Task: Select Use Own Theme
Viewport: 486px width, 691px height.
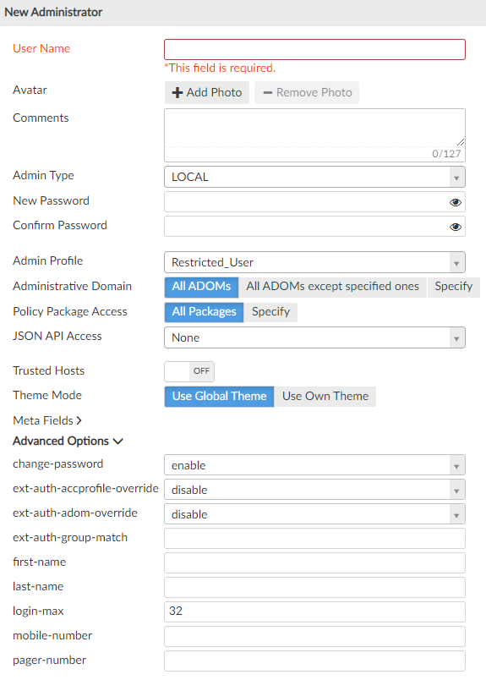Action: coord(325,396)
